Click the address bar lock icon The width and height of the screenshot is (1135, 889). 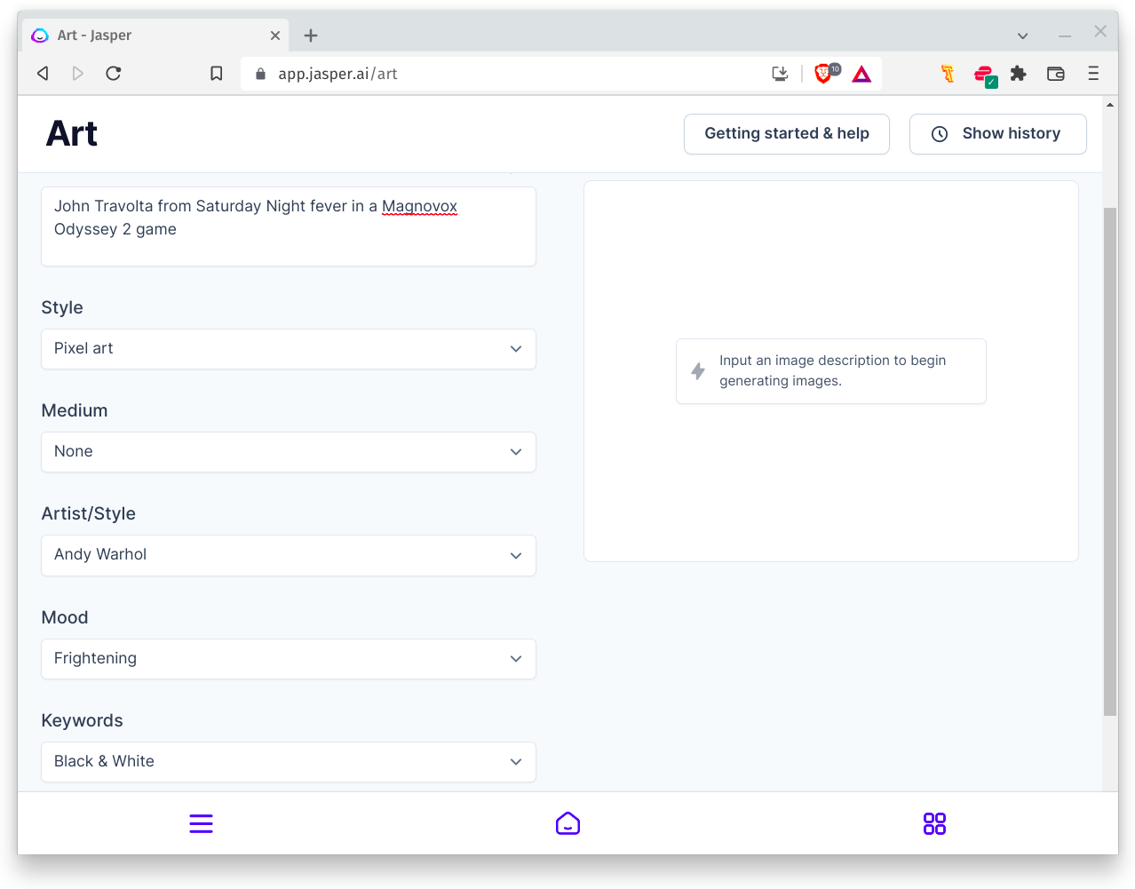pyautogui.click(x=260, y=74)
